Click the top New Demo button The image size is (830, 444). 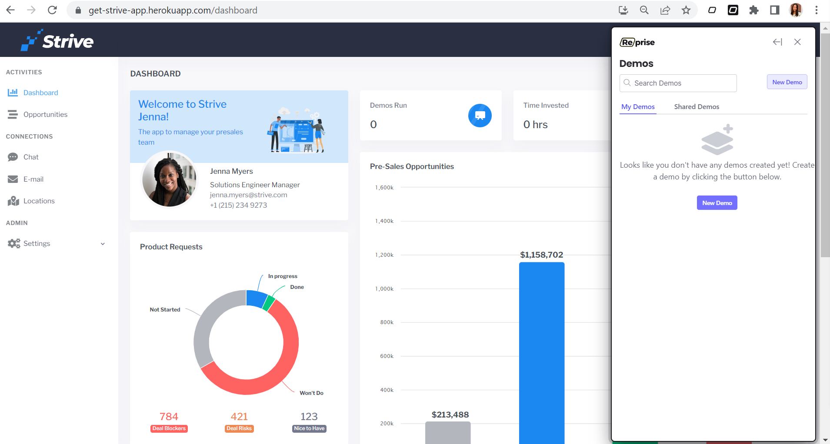point(787,82)
